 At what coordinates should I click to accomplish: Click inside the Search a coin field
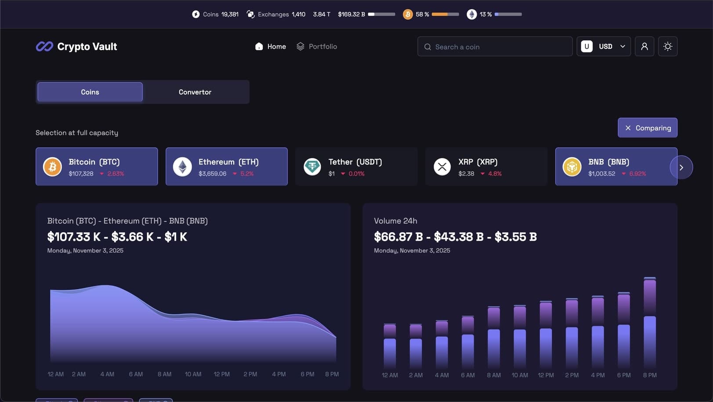(495, 46)
